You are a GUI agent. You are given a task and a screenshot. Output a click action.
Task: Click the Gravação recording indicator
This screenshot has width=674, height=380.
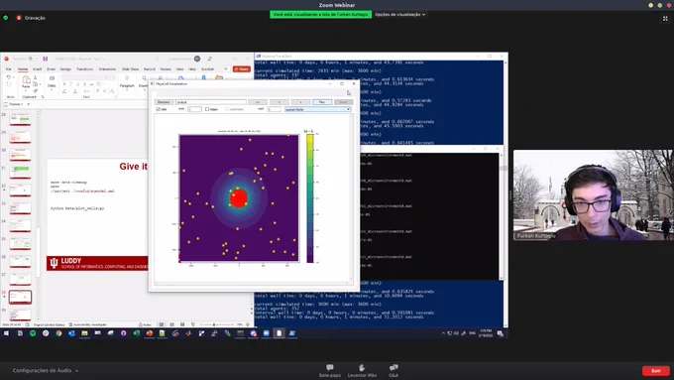pyautogui.click(x=31, y=18)
